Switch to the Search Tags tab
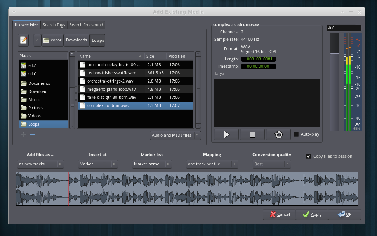 pyautogui.click(x=54, y=25)
